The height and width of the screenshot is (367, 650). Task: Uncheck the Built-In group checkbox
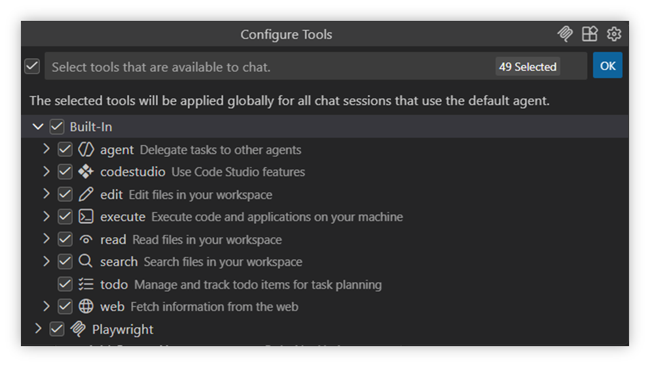tap(57, 127)
